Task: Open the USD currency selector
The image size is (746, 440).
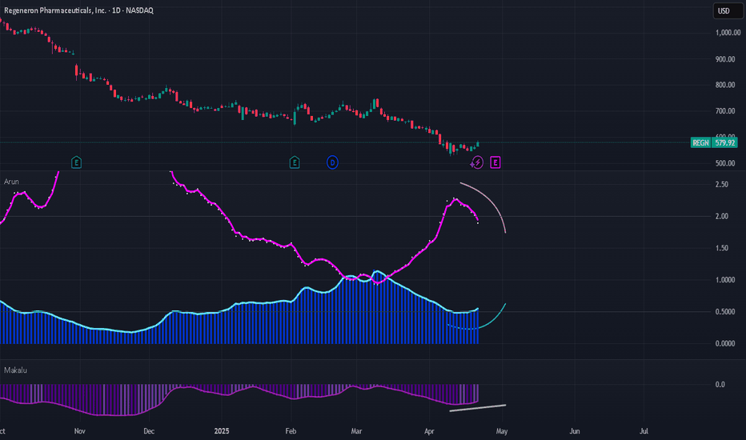Action: pyautogui.click(x=728, y=11)
